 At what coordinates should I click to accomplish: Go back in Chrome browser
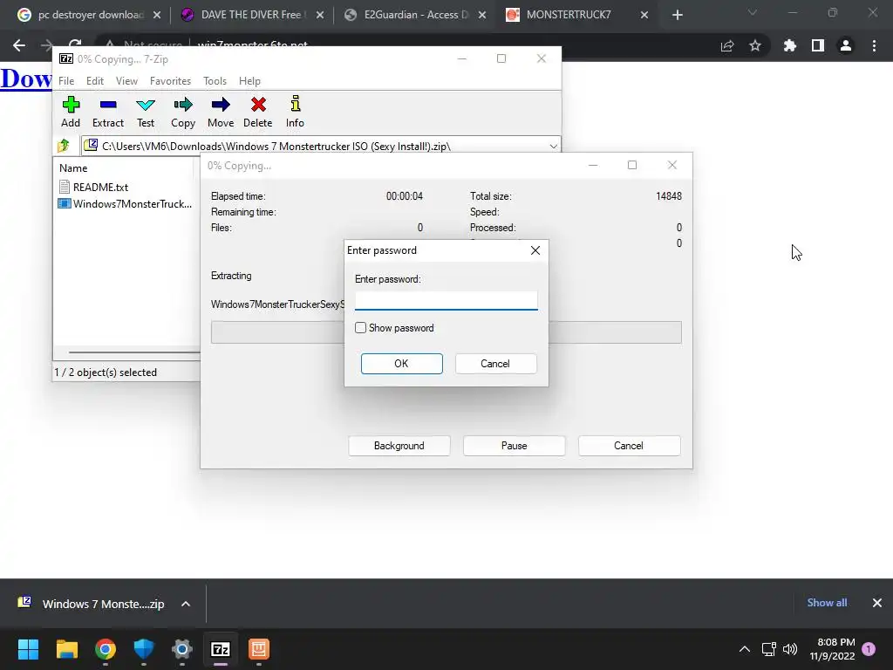(19, 45)
